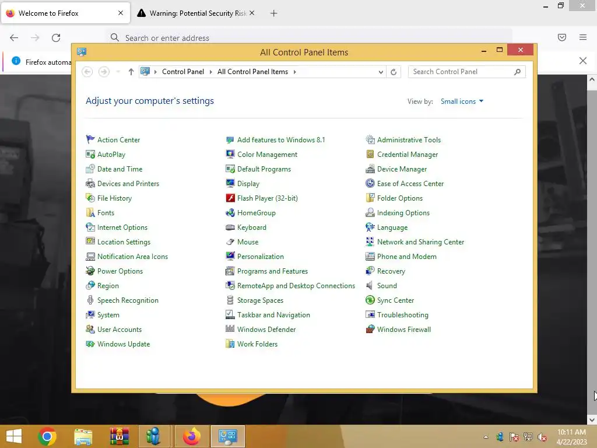The image size is (597, 448).
Task: Click the AutoPlay icon
Action: point(90,154)
